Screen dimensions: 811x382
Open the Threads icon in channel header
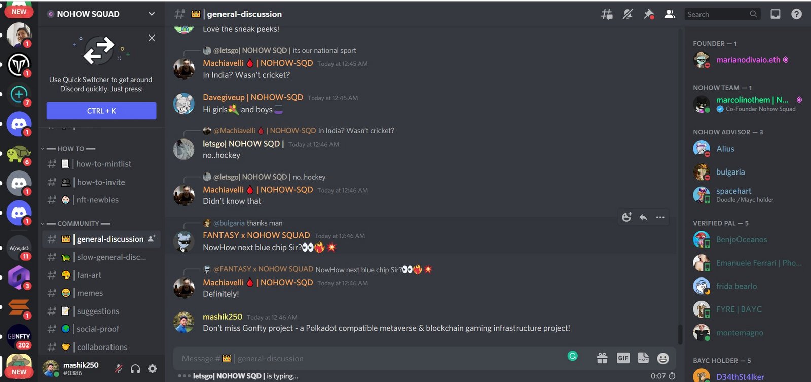(607, 14)
